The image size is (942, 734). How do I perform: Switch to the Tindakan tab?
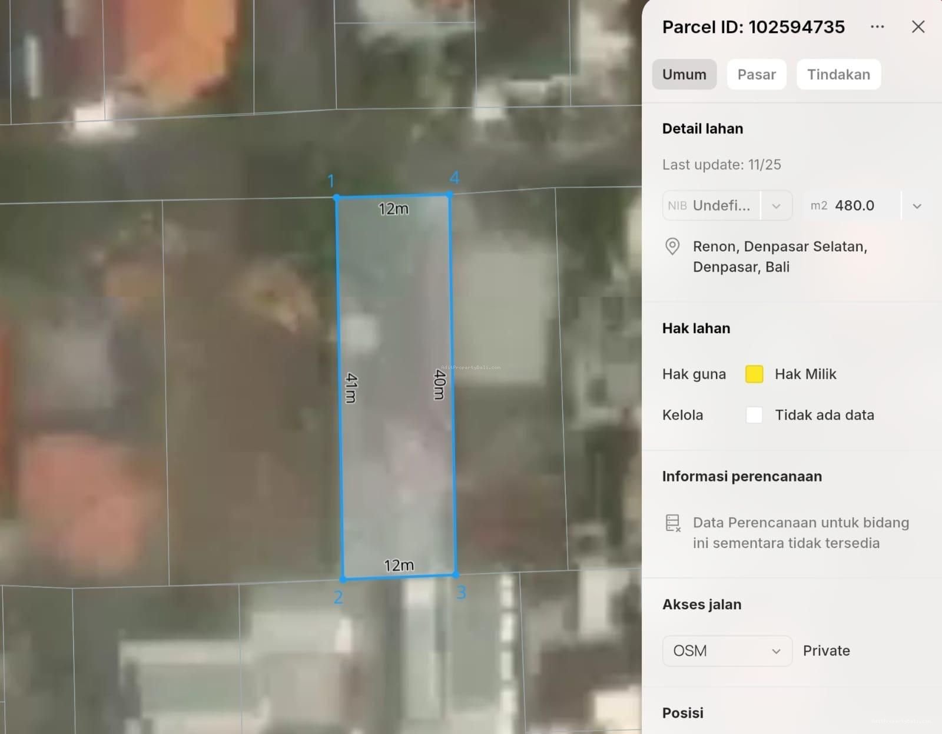[x=838, y=75]
